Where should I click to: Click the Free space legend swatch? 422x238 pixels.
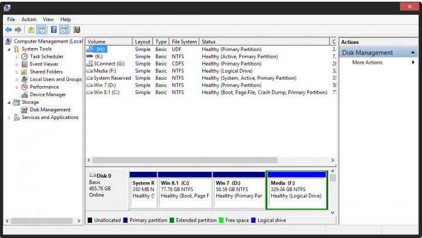[x=221, y=220]
